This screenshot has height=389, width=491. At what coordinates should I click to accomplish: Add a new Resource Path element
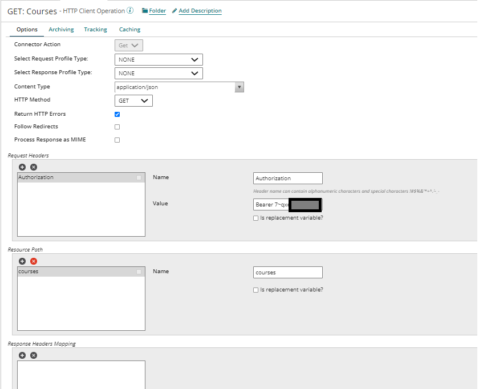[x=22, y=261]
